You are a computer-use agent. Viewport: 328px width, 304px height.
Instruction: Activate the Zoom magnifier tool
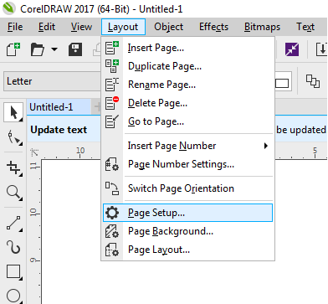tap(14, 193)
